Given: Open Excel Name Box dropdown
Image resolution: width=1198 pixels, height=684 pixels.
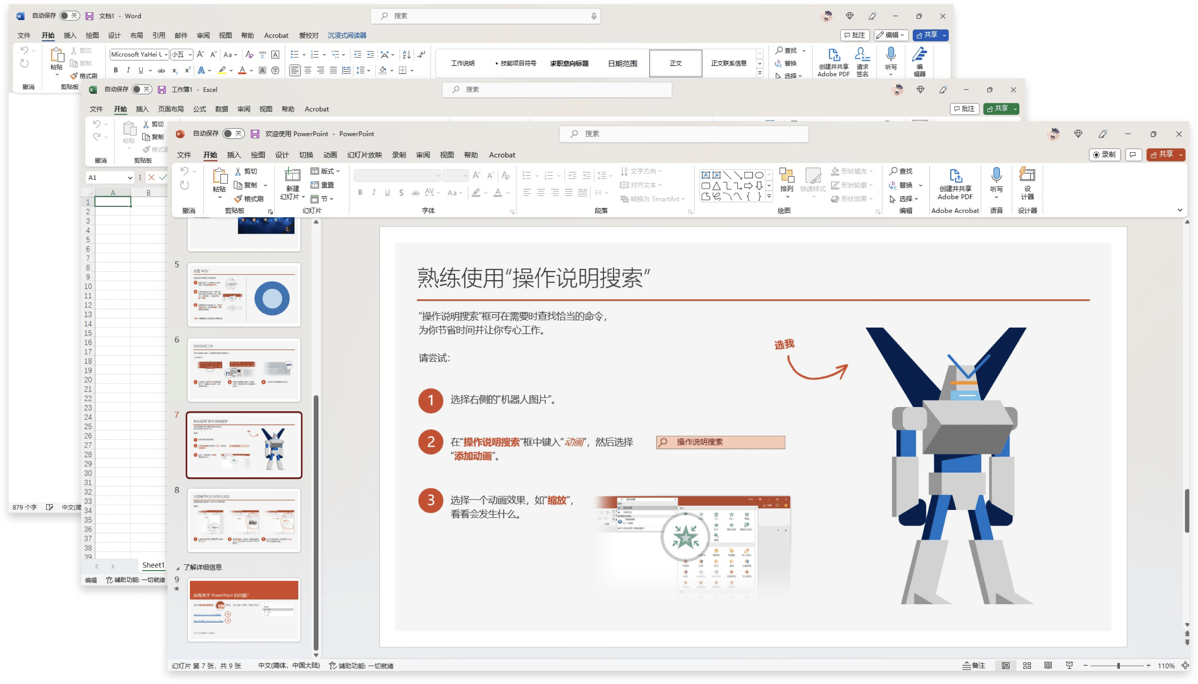Looking at the screenshot, I should point(130,178).
